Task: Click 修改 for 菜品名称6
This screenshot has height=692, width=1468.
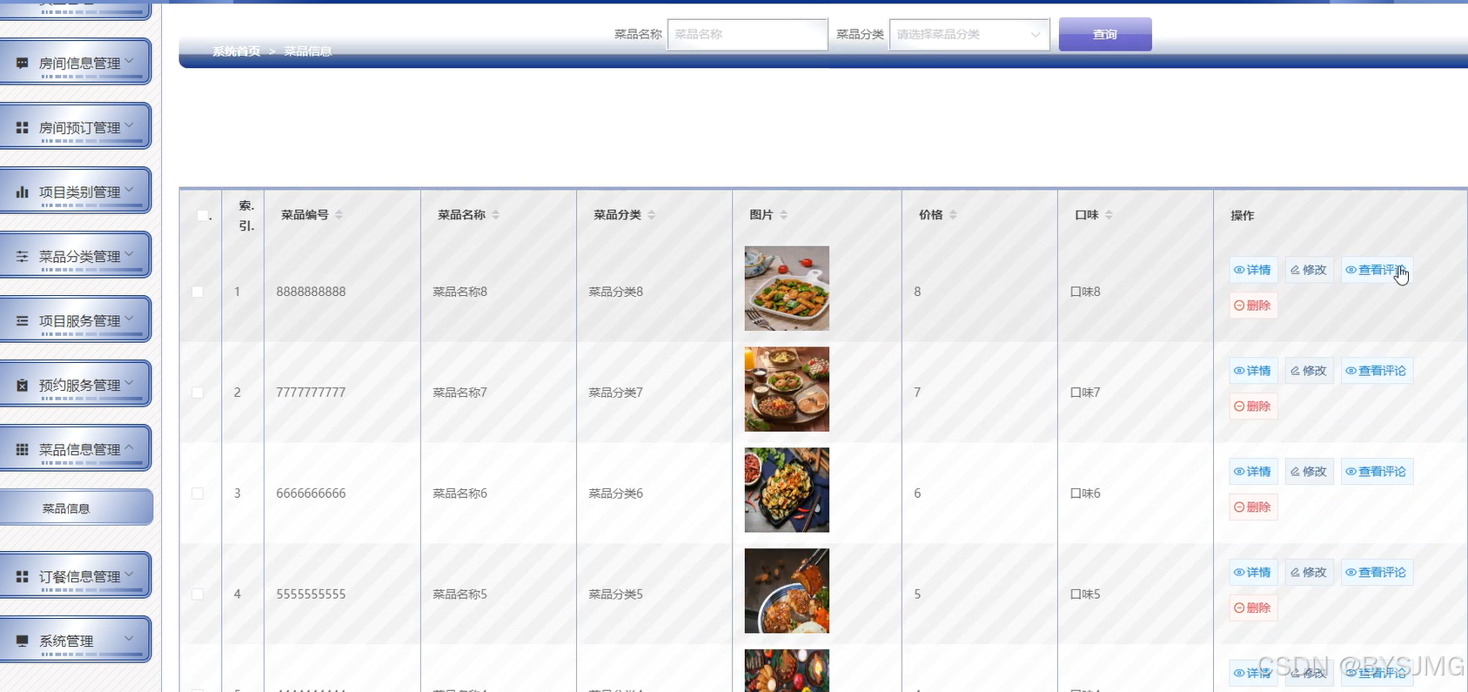Action: pos(1309,472)
